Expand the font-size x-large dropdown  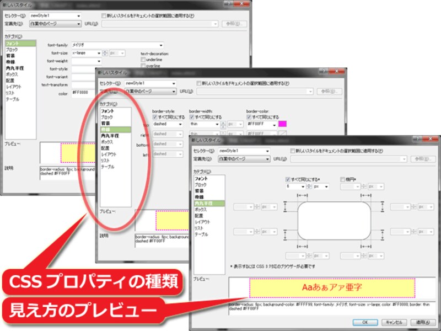[x=98, y=53]
